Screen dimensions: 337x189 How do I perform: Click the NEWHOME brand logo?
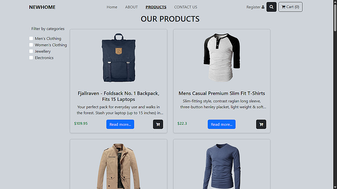42,7
